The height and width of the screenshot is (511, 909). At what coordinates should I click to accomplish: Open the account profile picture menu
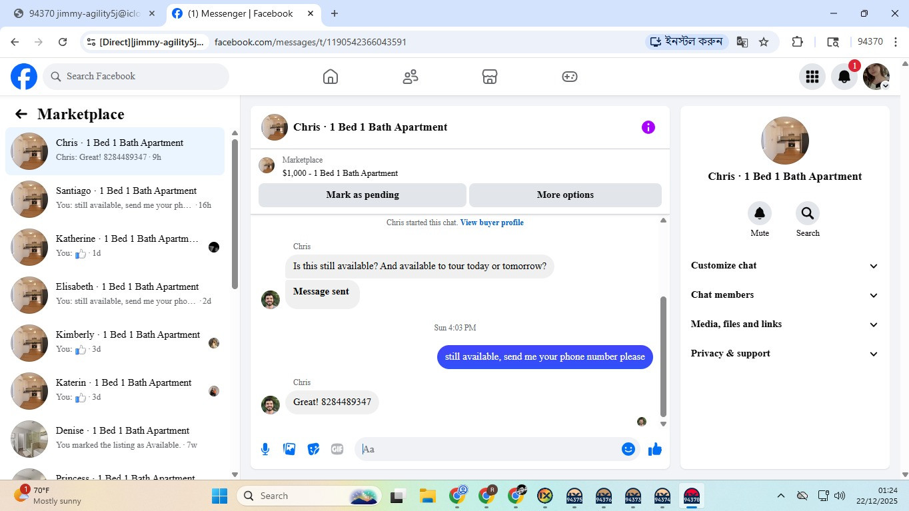click(876, 77)
